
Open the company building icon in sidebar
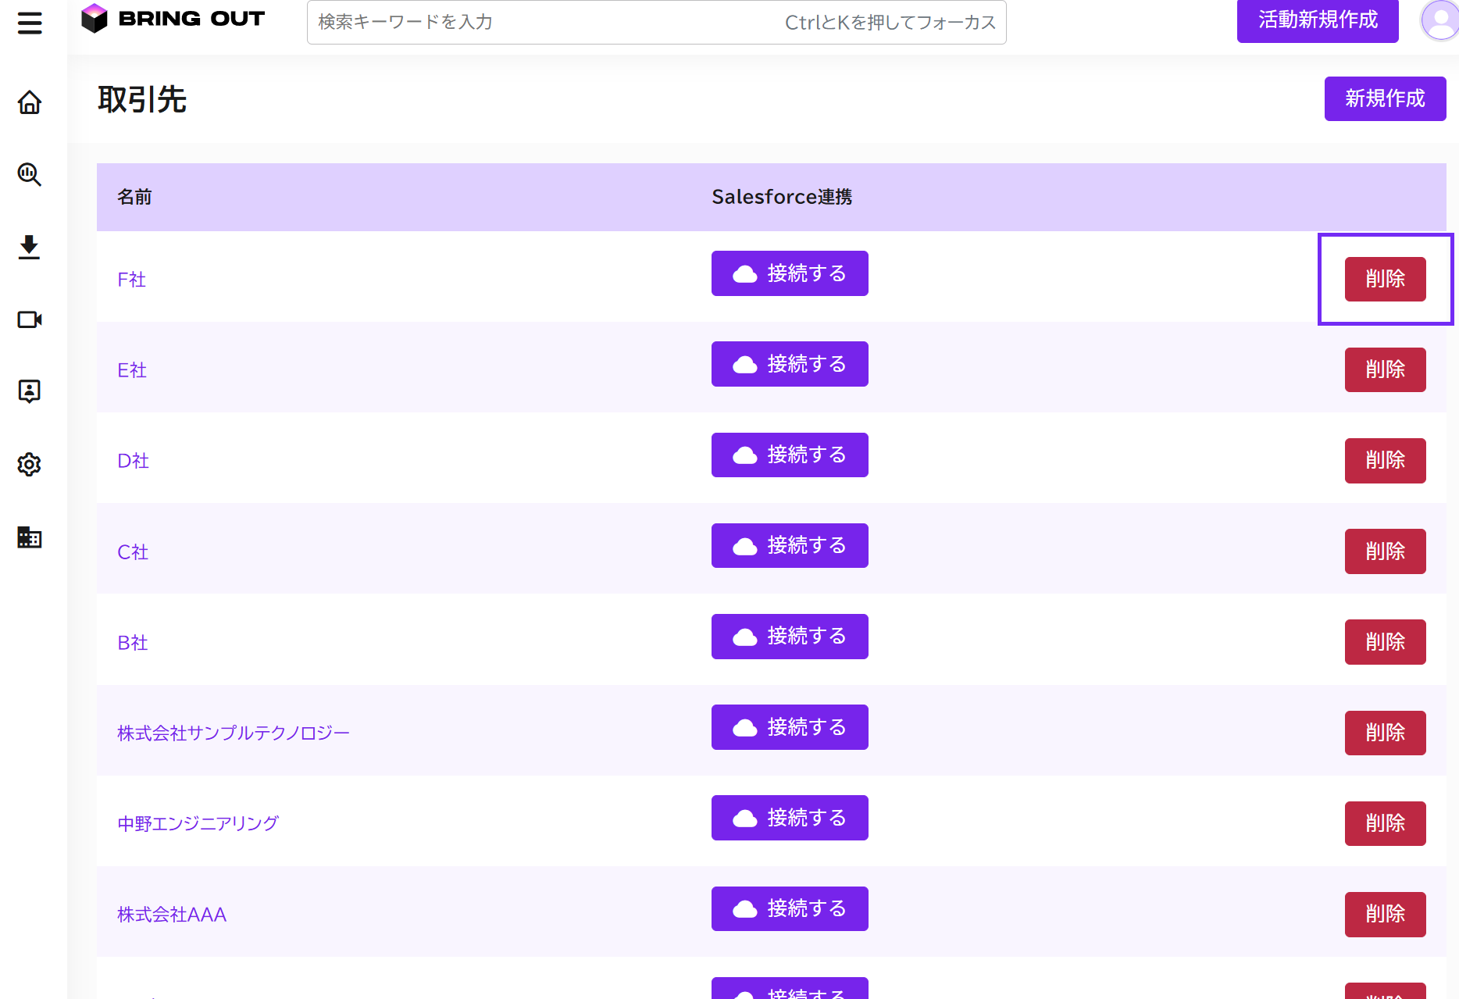pos(30,537)
